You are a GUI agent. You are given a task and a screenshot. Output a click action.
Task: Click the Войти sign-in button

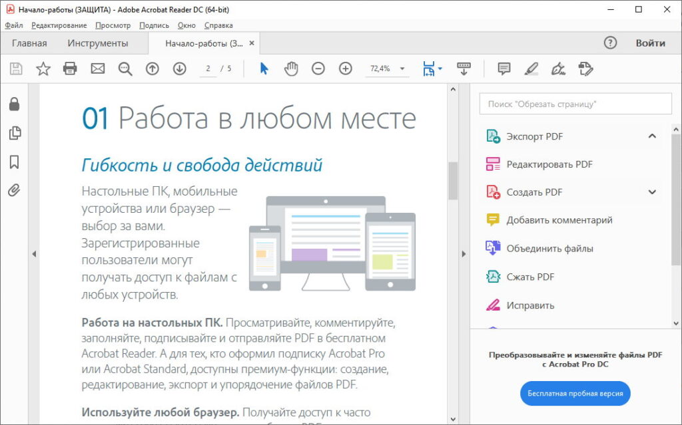(650, 43)
